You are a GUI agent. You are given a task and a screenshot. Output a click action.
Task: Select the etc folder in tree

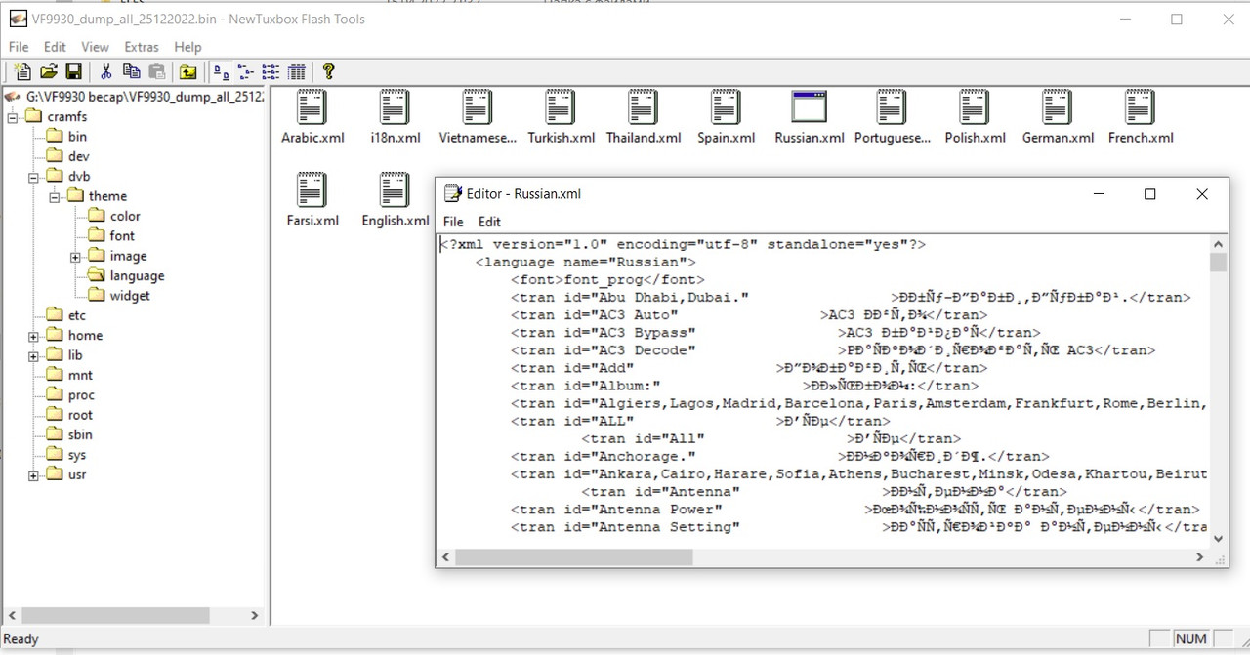77,315
